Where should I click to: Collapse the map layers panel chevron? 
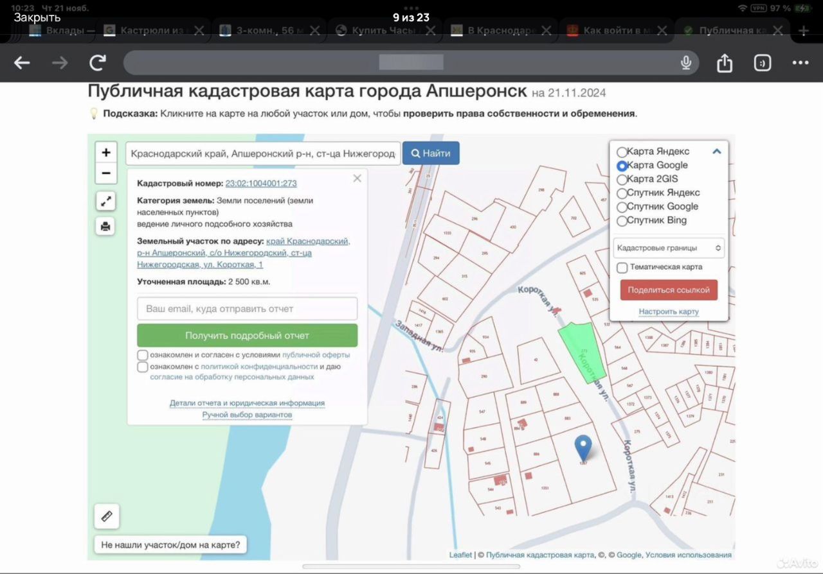click(x=717, y=152)
